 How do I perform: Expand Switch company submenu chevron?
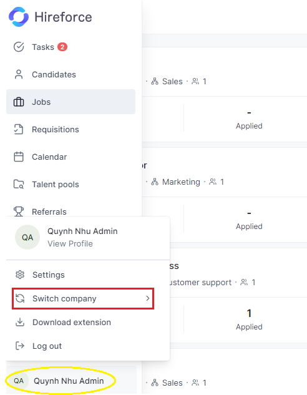click(148, 298)
